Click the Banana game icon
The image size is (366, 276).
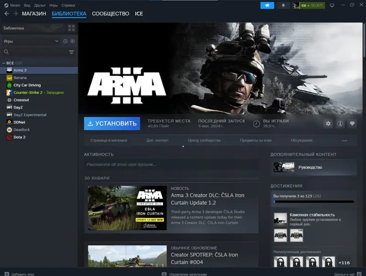point(9,78)
